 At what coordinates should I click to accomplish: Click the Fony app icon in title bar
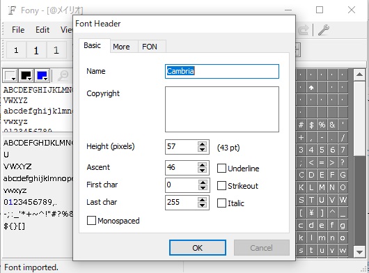12,10
